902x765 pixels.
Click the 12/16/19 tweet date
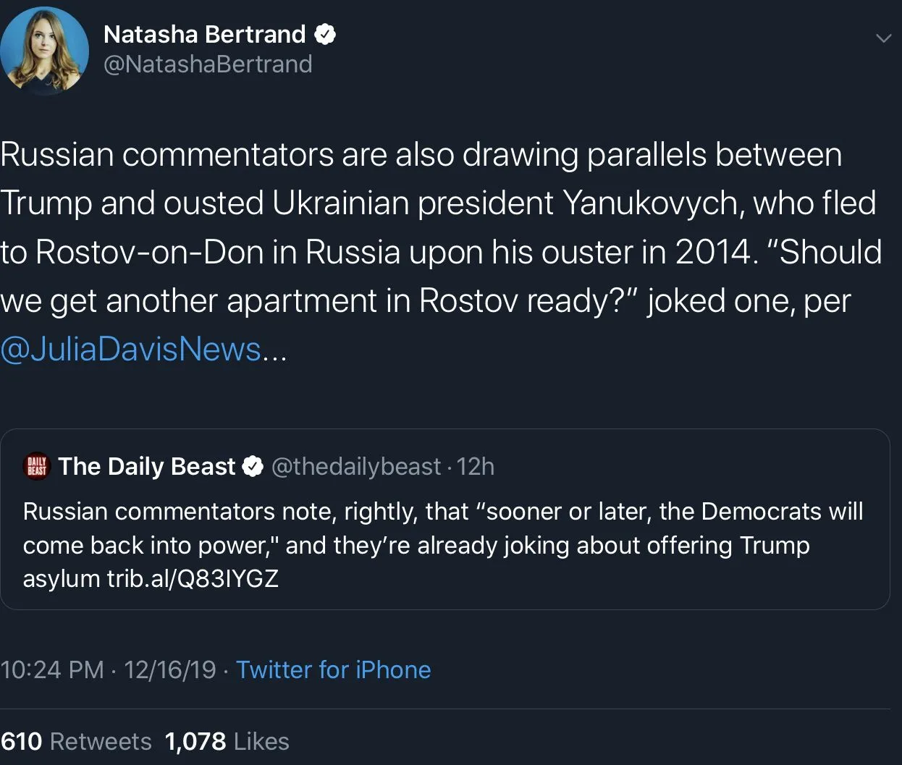point(170,669)
